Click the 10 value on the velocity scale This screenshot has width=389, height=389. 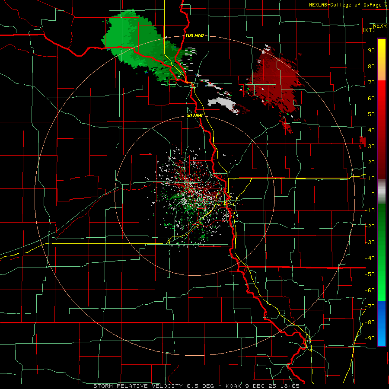[371, 179]
